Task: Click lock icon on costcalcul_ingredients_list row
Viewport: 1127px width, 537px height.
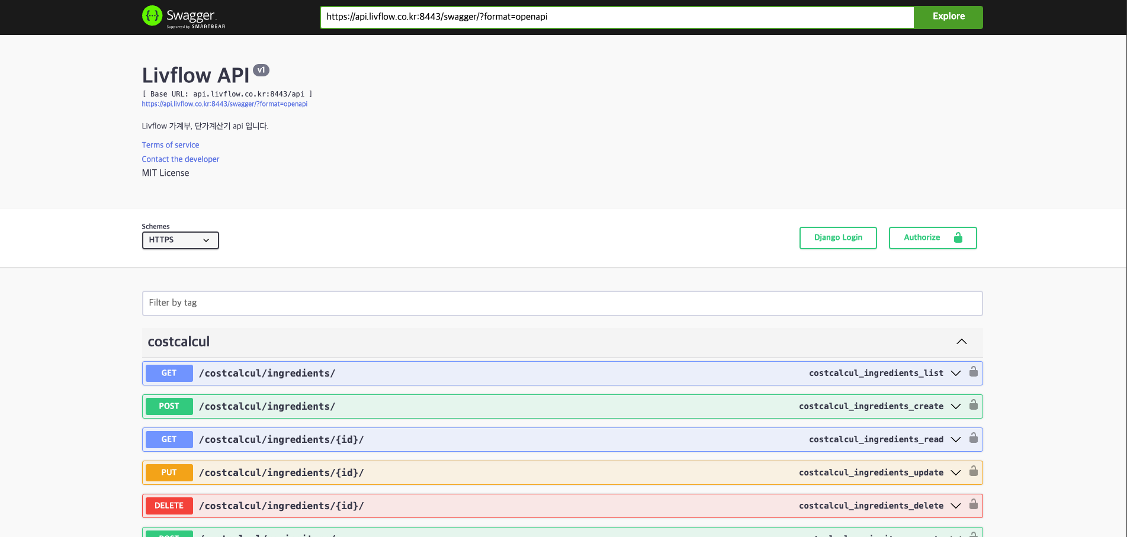Action: 974,372
